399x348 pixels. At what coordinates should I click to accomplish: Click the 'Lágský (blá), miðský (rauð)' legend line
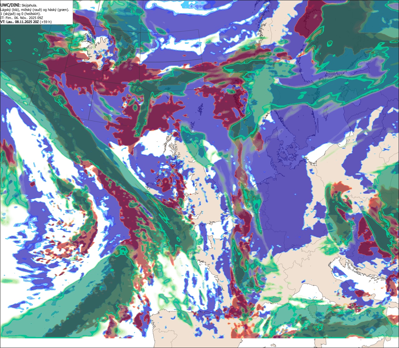(35, 10)
